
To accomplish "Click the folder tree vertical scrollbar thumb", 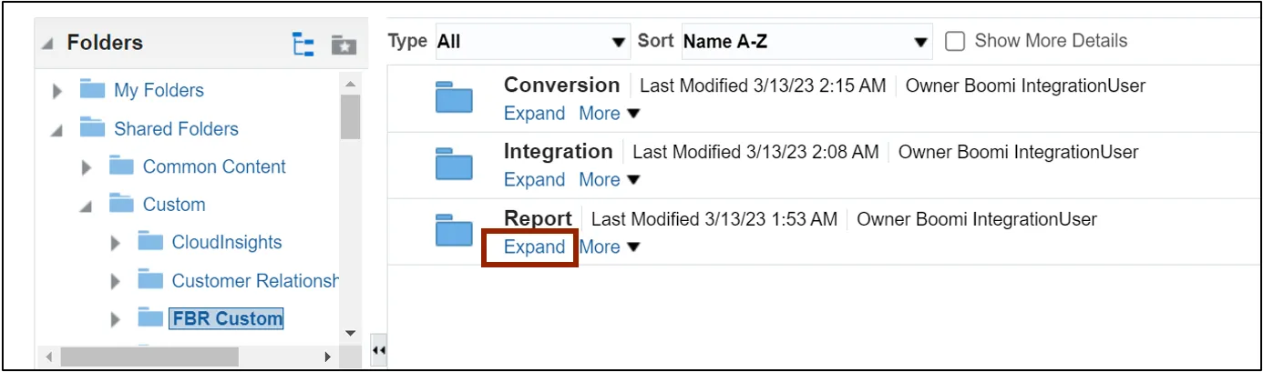I will pos(350,116).
